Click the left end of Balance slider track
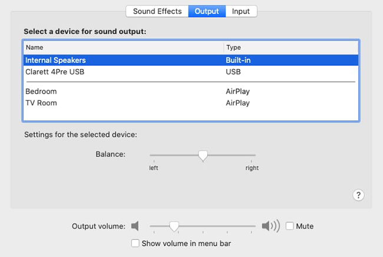The width and height of the screenshot is (383, 257). pyautogui.click(x=152, y=155)
